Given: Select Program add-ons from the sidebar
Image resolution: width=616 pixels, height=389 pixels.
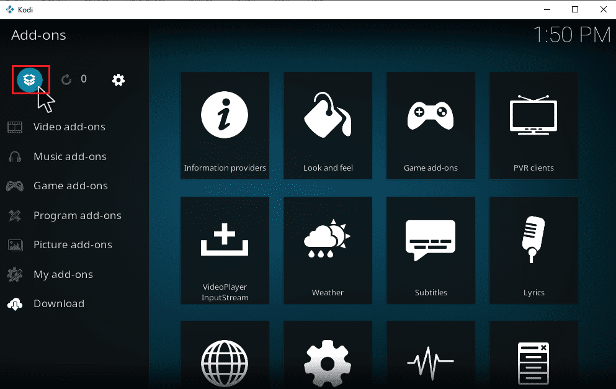Looking at the screenshot, I should click(78, 215).
